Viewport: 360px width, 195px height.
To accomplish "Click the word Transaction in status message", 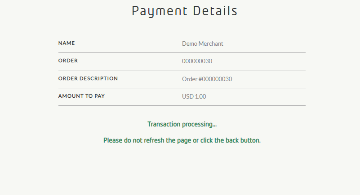I will click(x=164, y=124).
